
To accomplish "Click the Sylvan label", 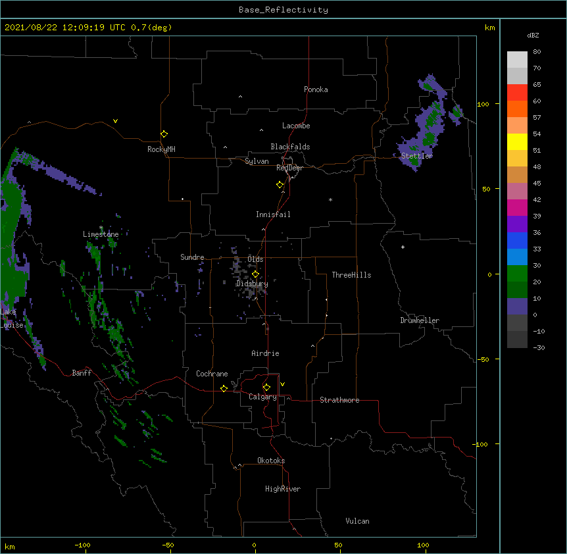I will [257, 161].
